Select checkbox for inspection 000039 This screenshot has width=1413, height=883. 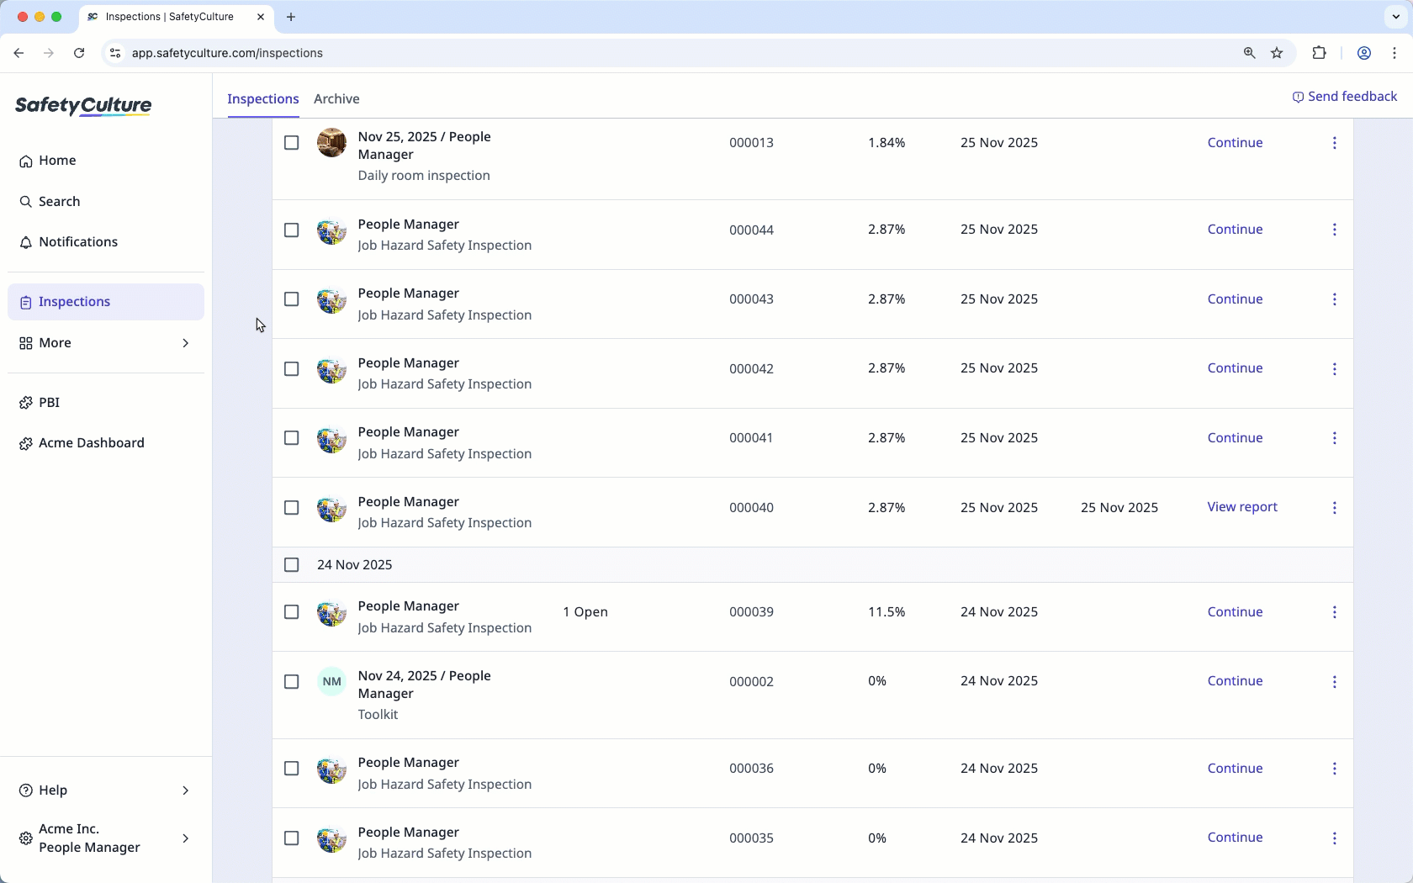[291, 612]
